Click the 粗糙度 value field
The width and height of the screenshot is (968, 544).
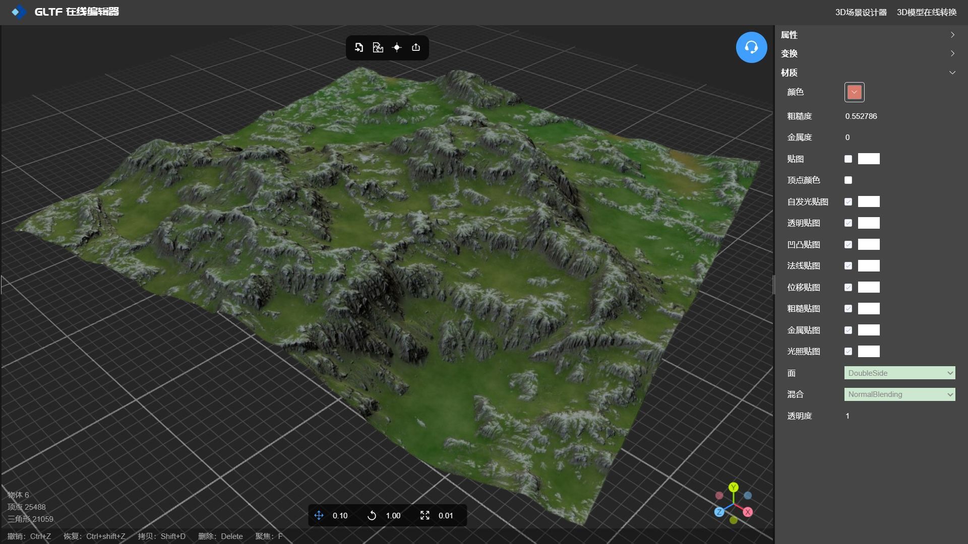pyautogui.click(x=861, y=116)
